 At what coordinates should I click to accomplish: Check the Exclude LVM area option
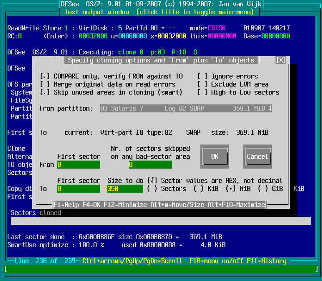point(202,84)
